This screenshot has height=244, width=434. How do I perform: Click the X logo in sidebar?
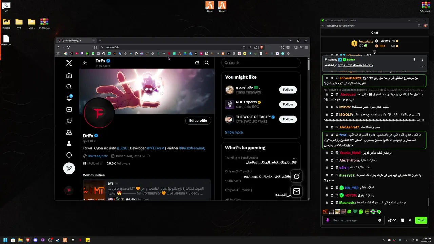tap(69, 63)
